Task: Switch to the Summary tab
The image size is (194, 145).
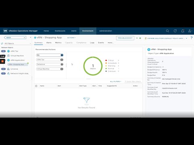Action: pos(38,43)
